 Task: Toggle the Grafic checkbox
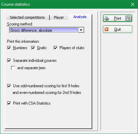(33, 48)
